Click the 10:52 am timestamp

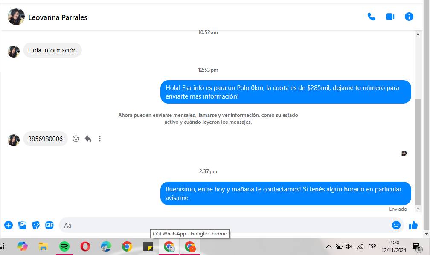click(x=208, y=32)
